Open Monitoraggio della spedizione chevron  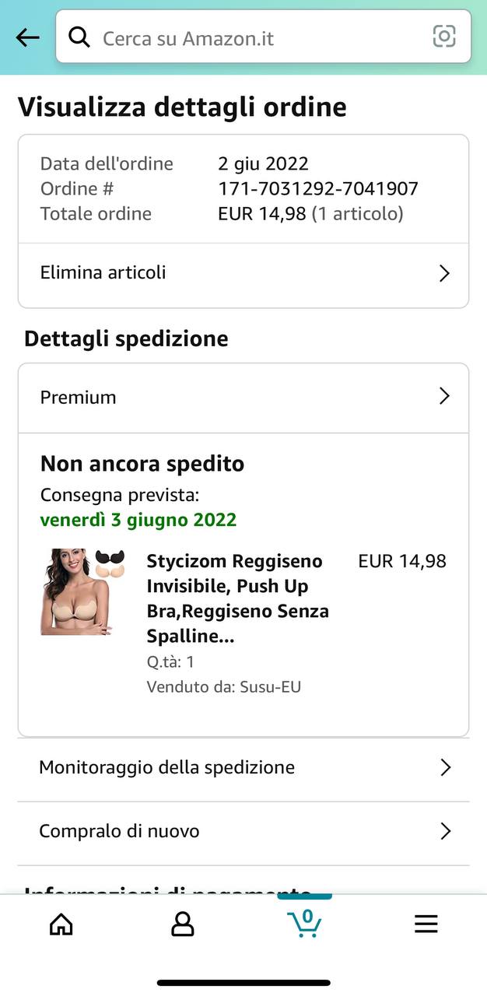pyautogui.click(x=445, y=768)
